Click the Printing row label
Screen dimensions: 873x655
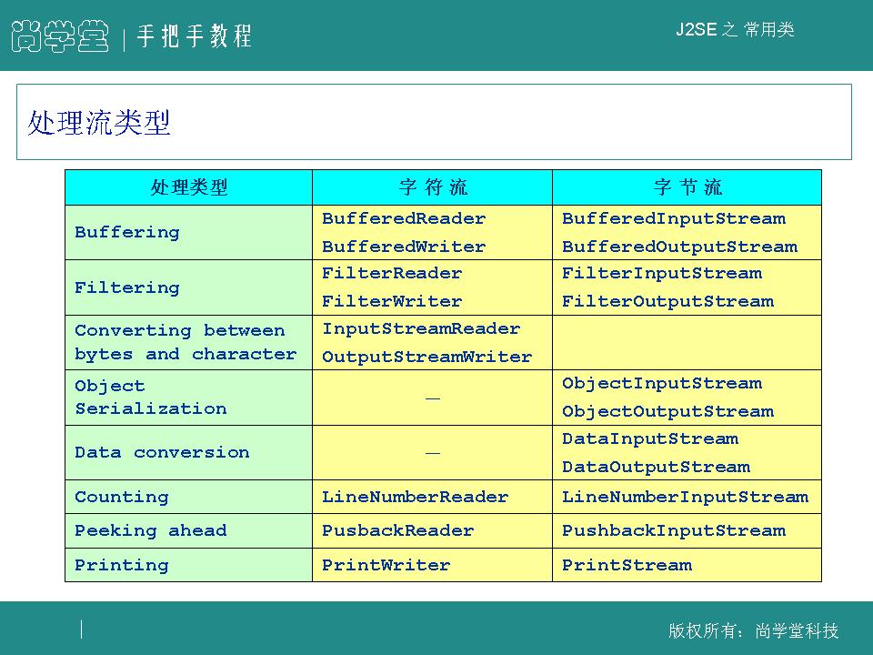pos(121,565)
